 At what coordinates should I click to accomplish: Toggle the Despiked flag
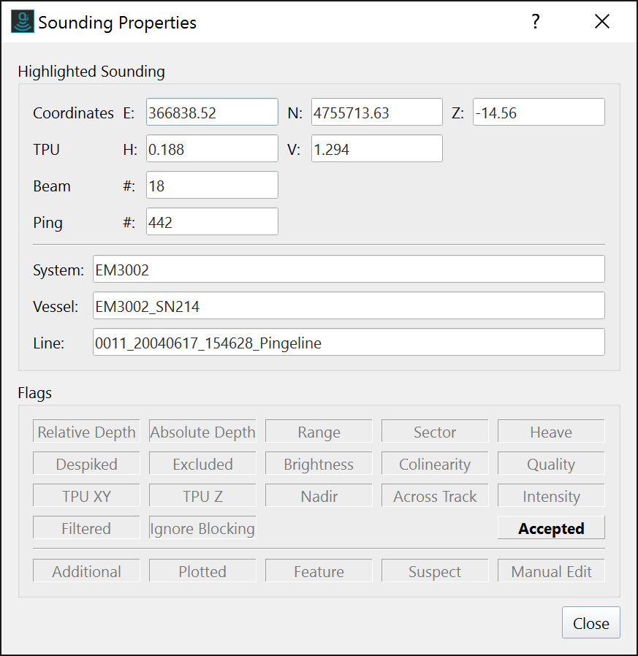[86, 464]
